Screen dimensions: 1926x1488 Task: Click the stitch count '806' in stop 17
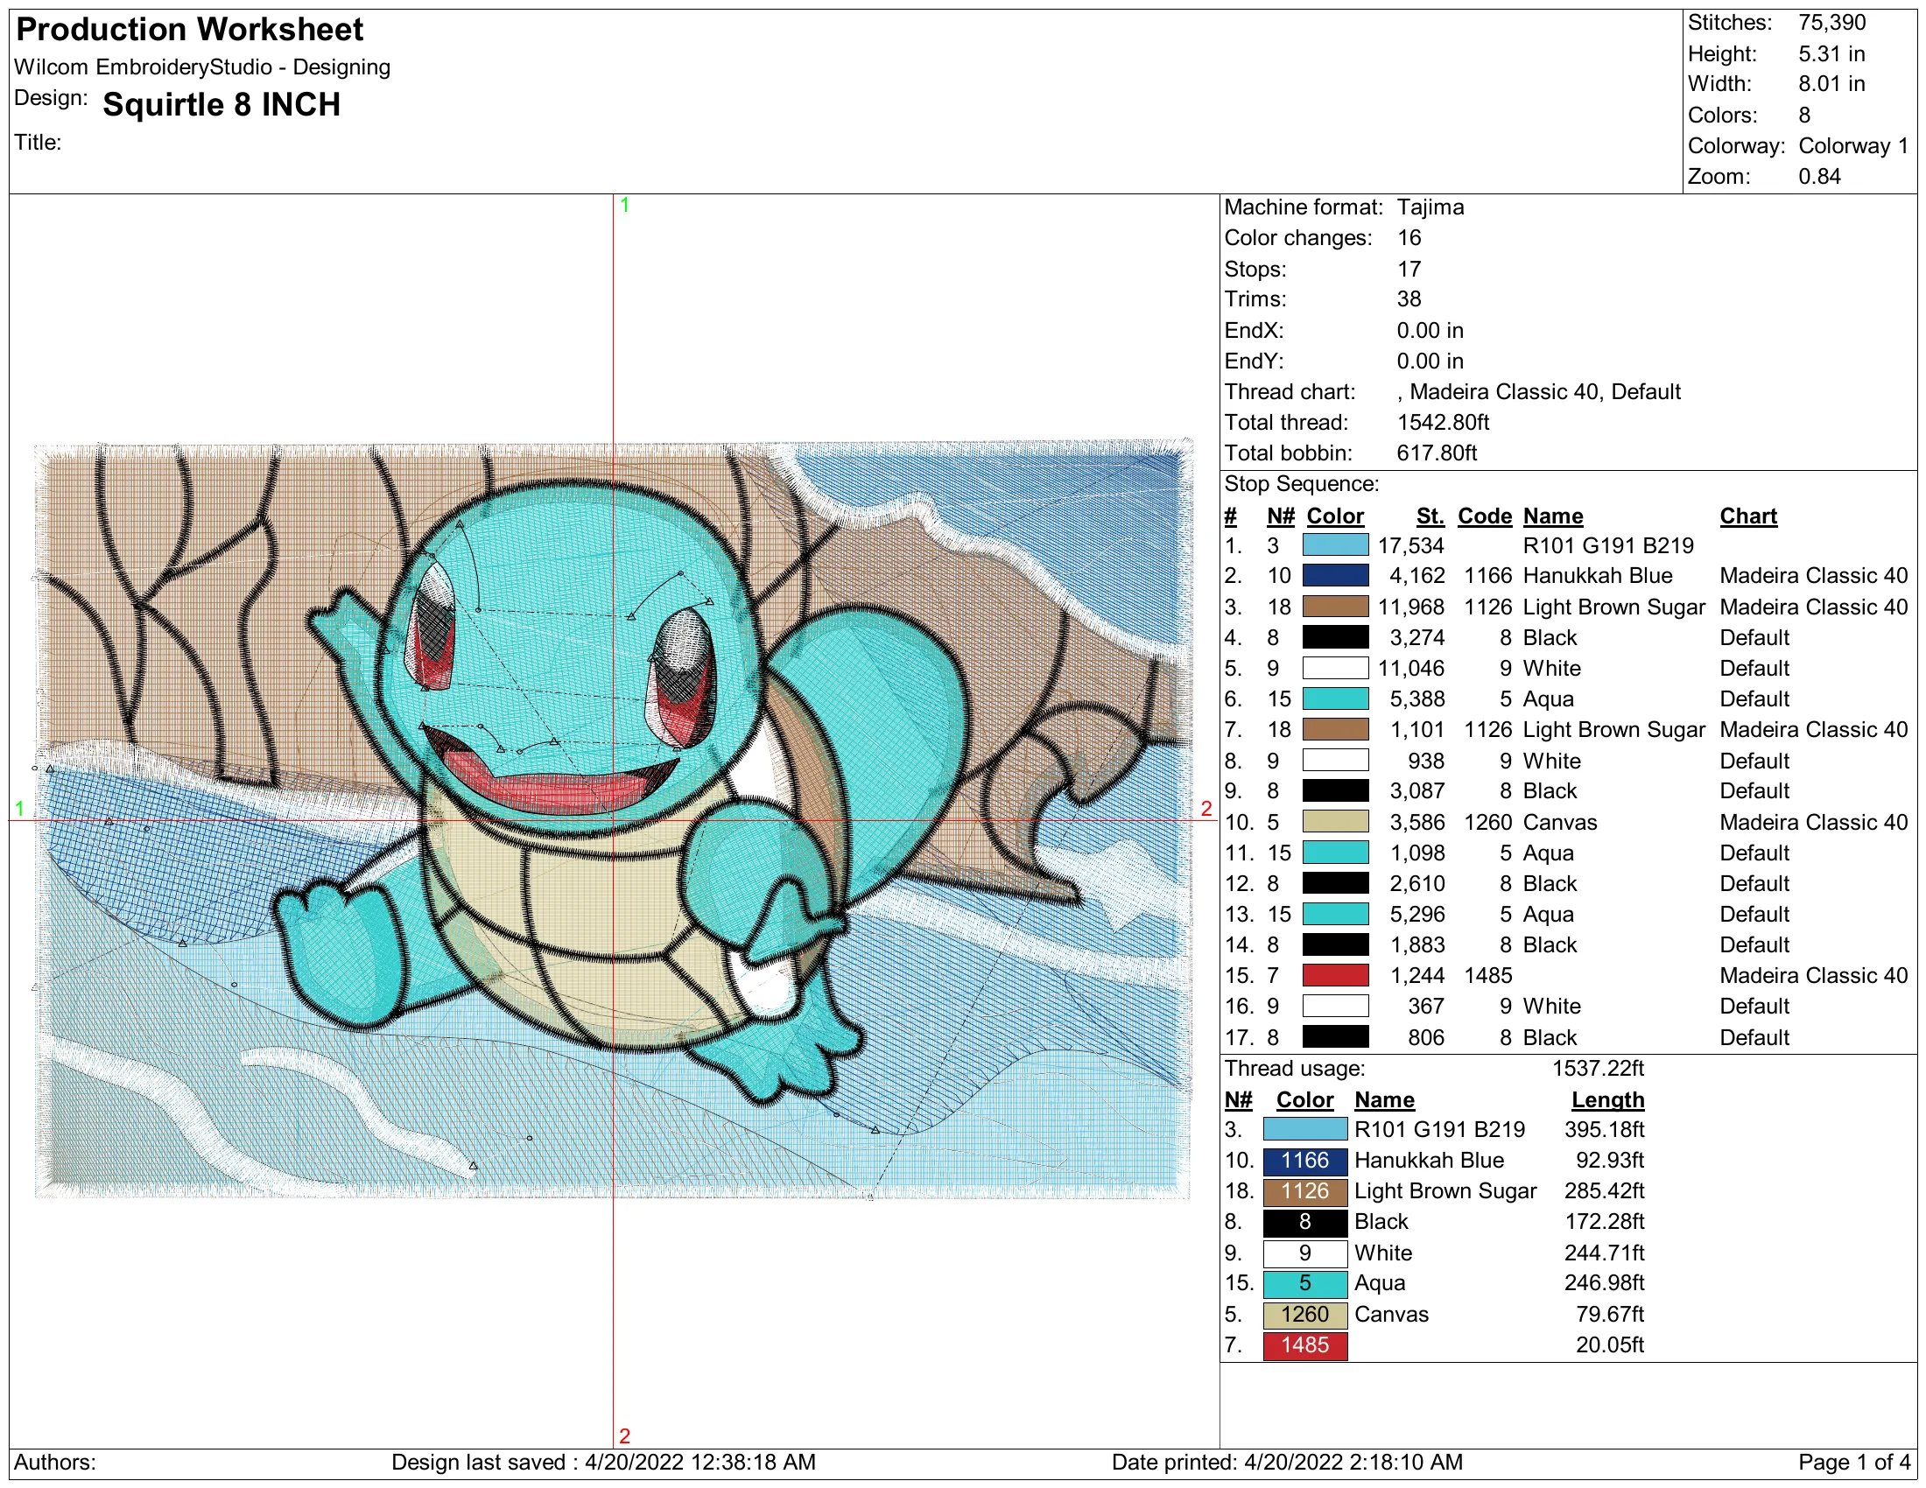pyautogui.click(x=1426, y=1037)
